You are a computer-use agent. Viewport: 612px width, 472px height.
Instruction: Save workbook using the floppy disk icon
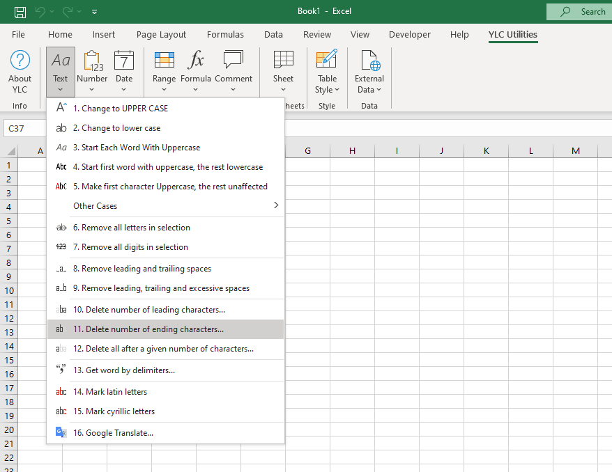(20, 11)
